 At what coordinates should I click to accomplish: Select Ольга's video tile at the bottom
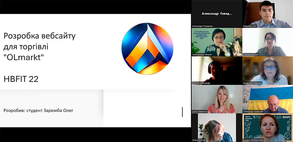click(x=216, y=127)
